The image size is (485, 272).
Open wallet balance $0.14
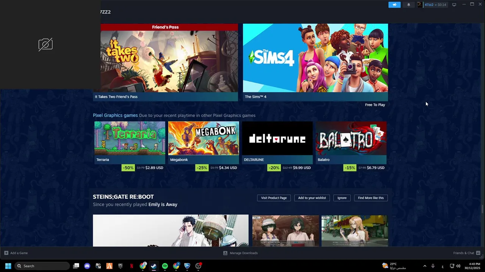coord(442,5)
